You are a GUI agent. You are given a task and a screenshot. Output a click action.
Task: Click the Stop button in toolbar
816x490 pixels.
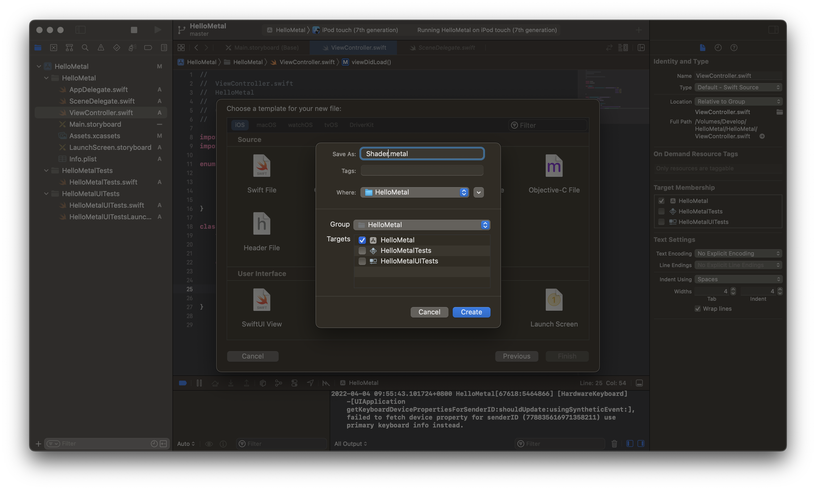134,30
